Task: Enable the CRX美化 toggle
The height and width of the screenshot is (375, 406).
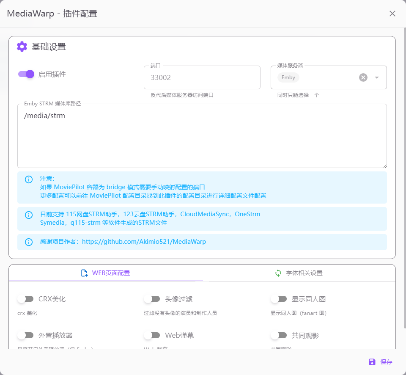Action: (25, 299)
